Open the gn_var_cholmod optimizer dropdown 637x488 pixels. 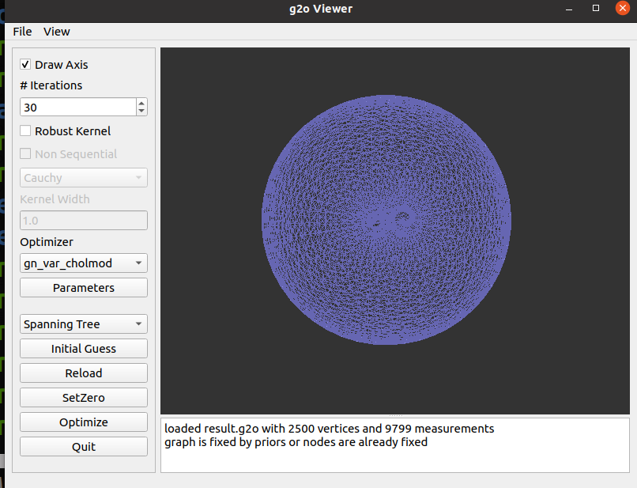click(x=84, y=263)
